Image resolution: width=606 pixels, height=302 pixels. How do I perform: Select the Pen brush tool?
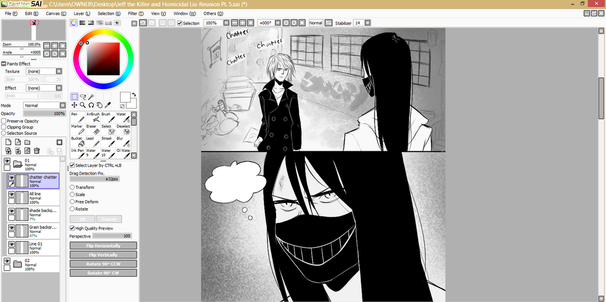pyautogui.click(x=77, y=117)
